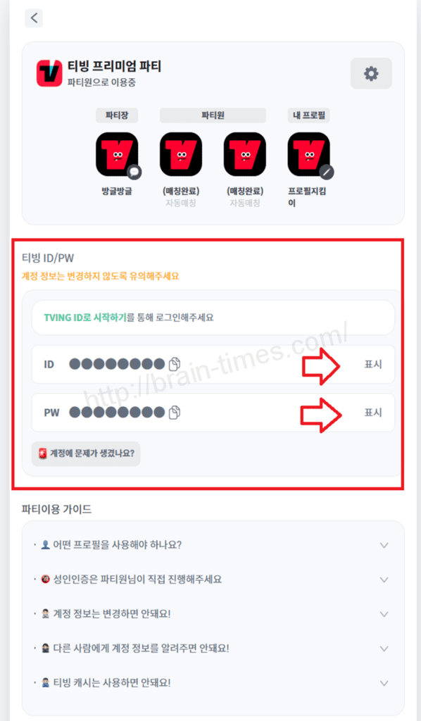Expand 어떤 프로필을 사용해야 하나요? item
Screen dimensions: 421x721
coord(213,545)
